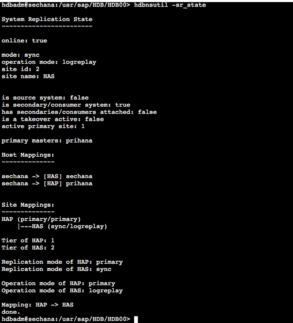
Task: Click 'Replication mode of HAS: sync' line
Action: pyautogui.click(x=56, y=269)
